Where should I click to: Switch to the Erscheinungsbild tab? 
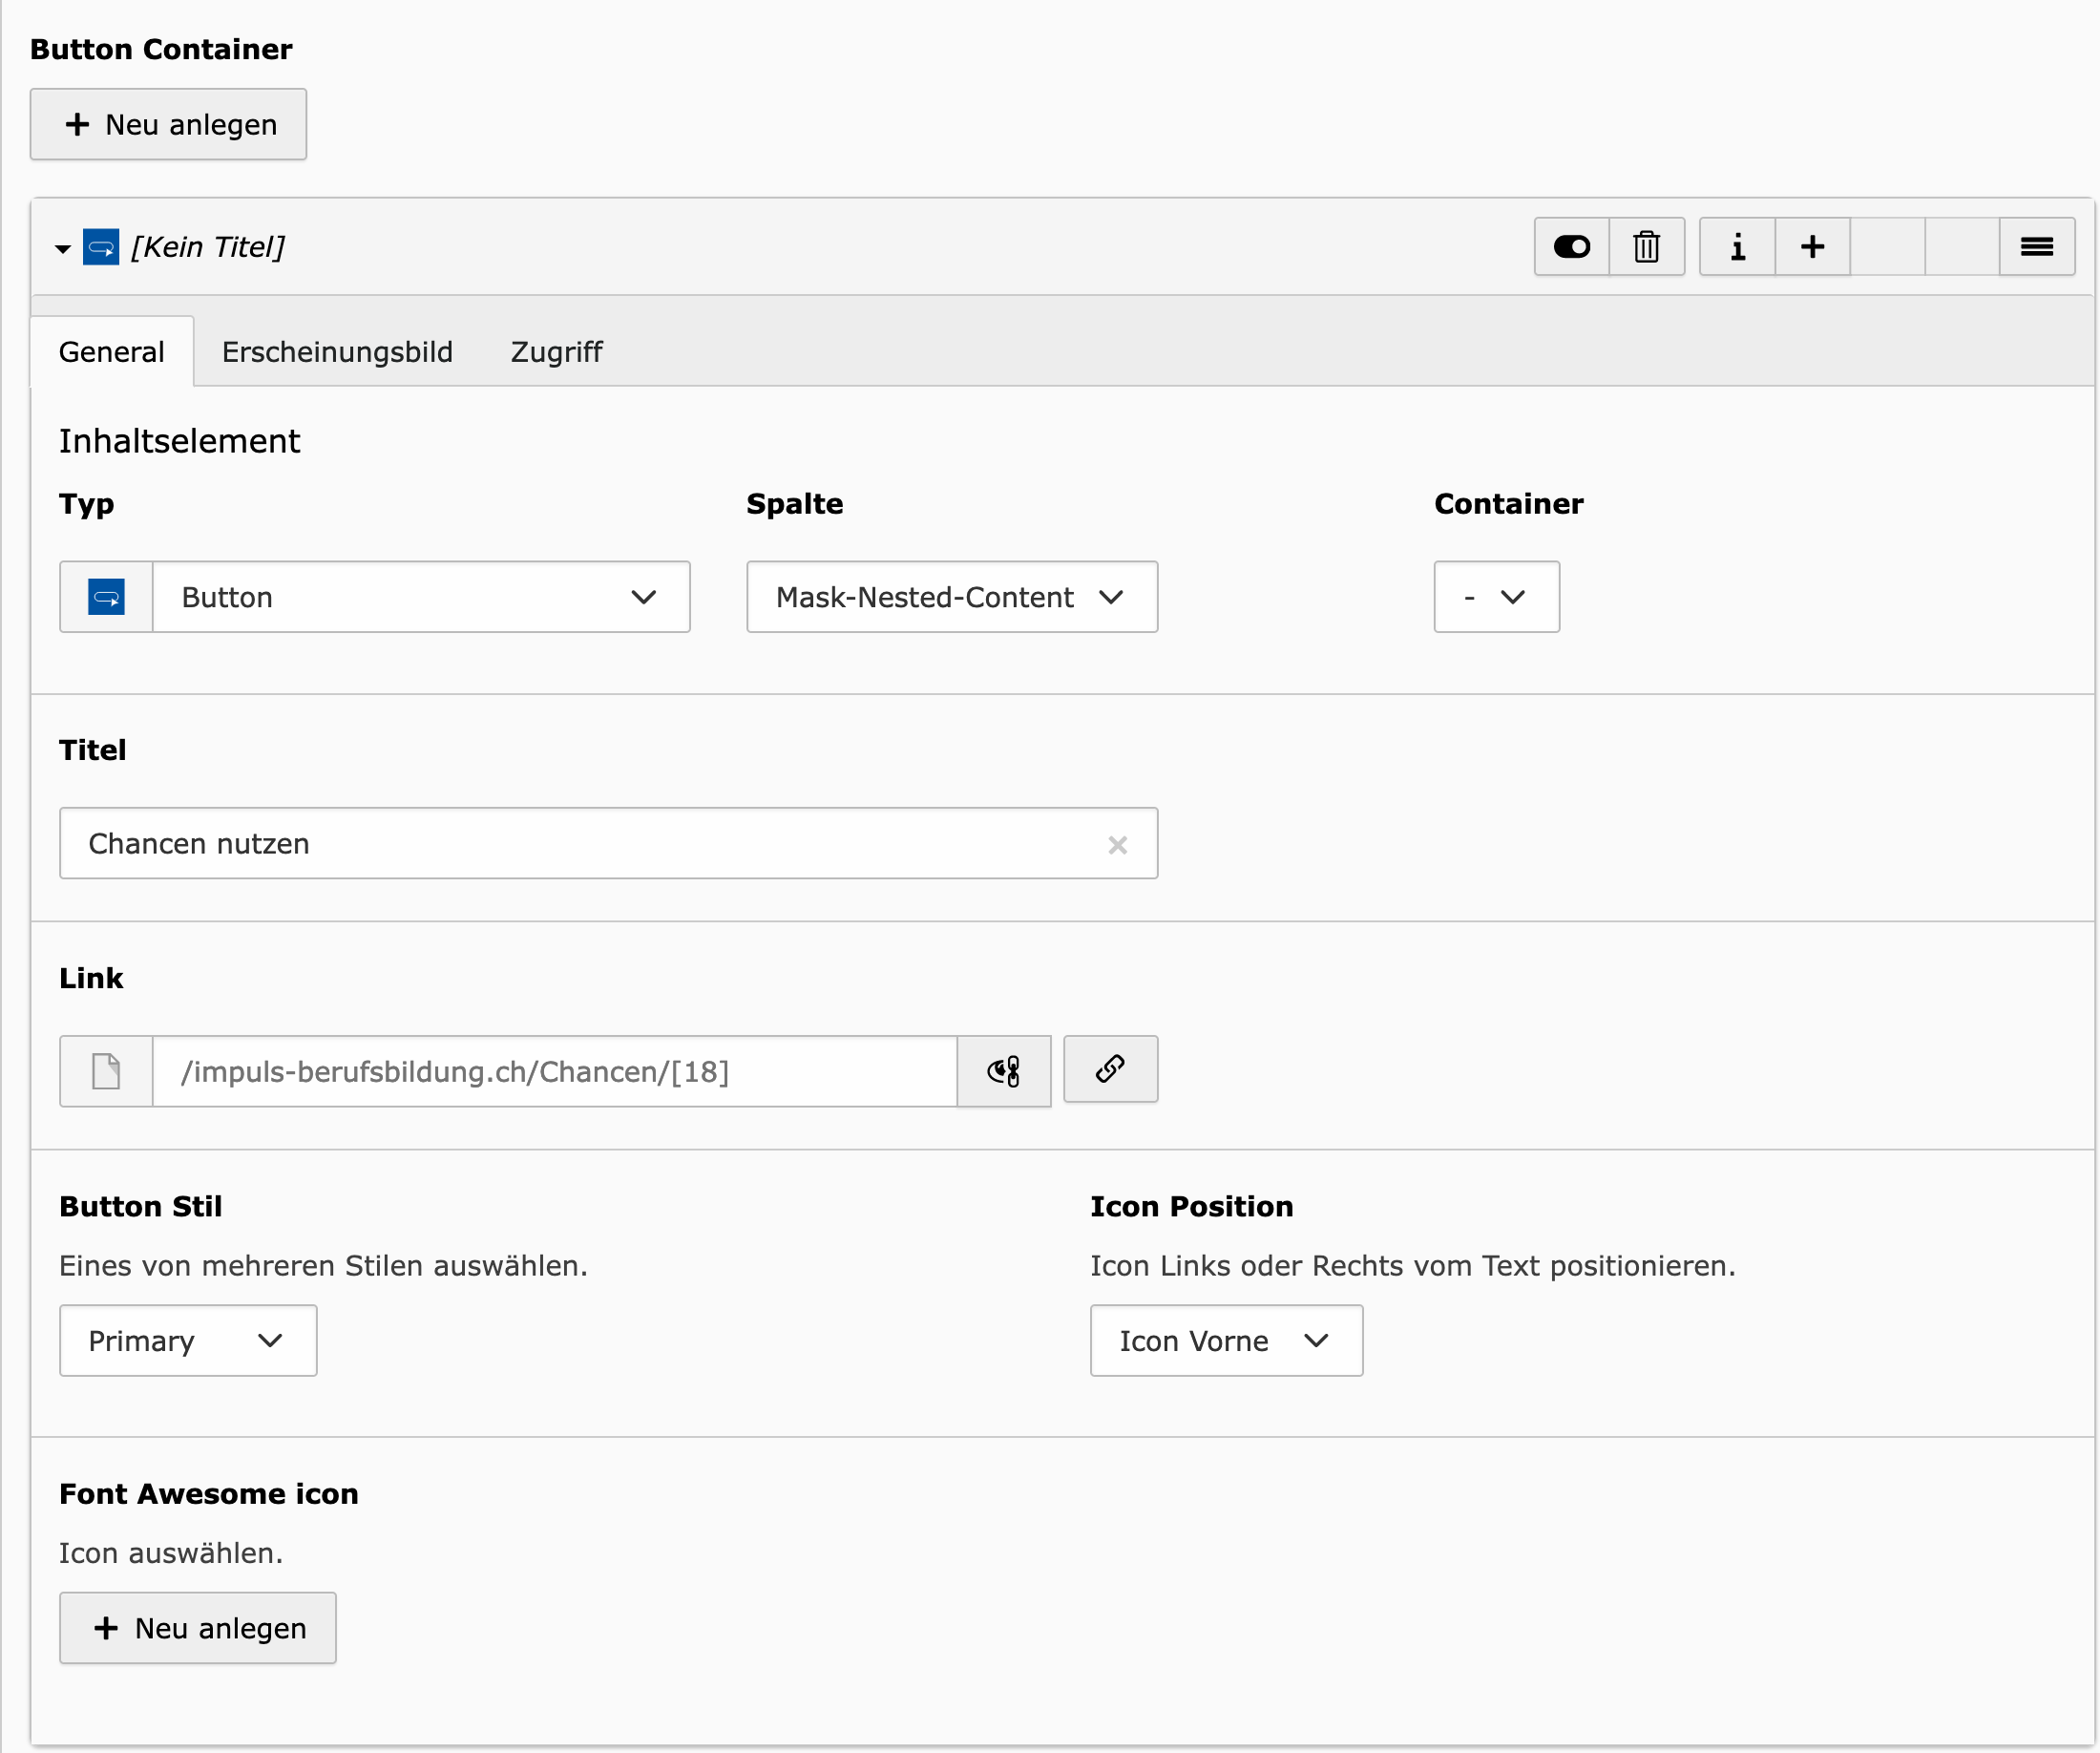click(x=337, y=352)
